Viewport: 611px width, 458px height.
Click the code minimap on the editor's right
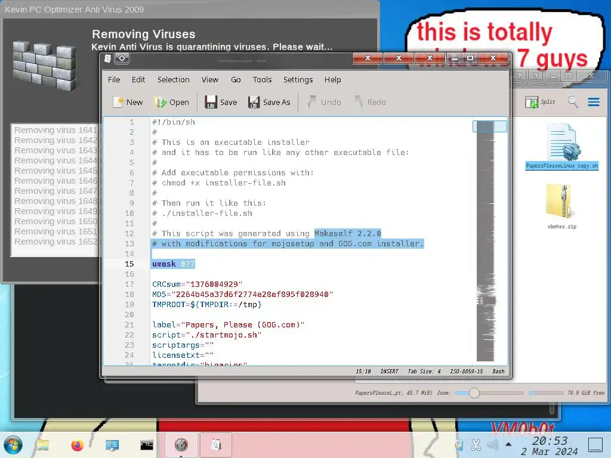coord(490,240)
